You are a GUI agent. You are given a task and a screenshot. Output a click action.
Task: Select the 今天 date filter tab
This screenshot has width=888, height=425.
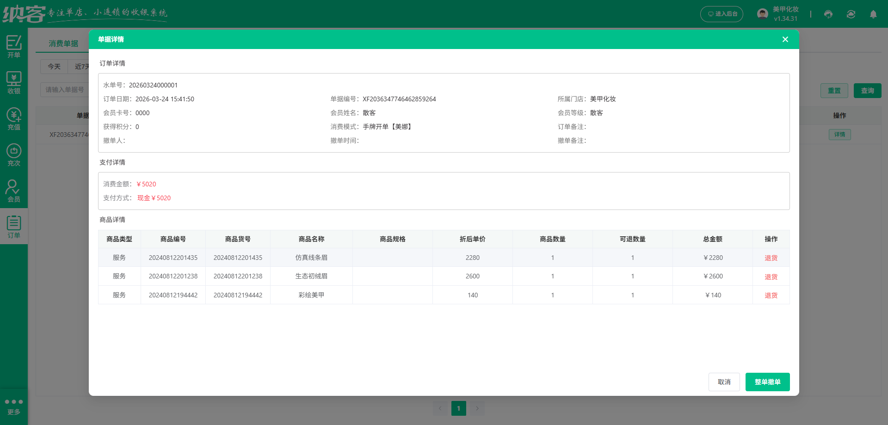click(x=54, y=67)
